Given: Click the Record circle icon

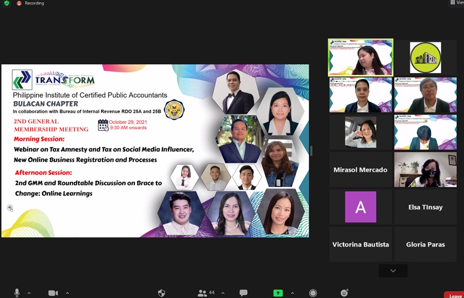Looking at the screenshot, I should pyautogui.click(x=313, y=293).
